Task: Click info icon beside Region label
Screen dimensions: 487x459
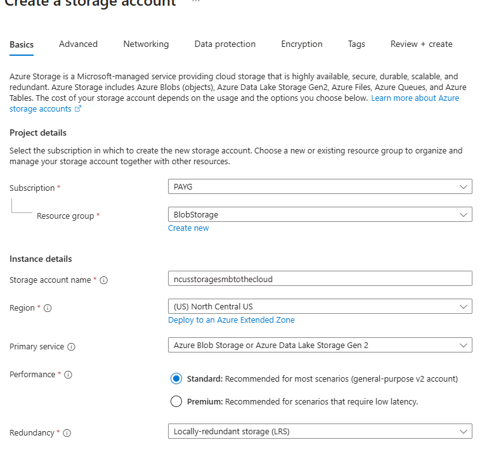Action: point(48,308)
